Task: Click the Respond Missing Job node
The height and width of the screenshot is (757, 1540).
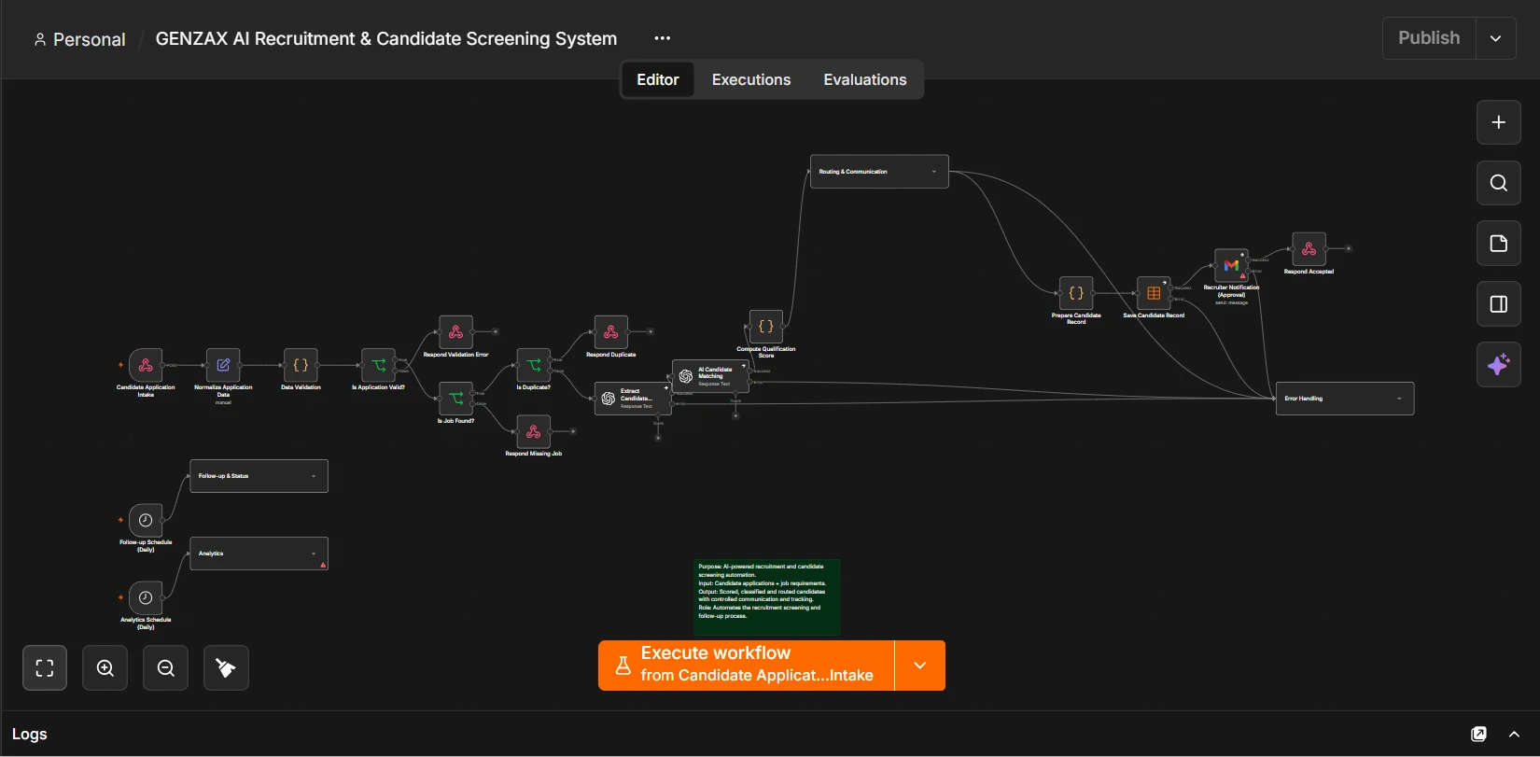Action: click(533, 431)
